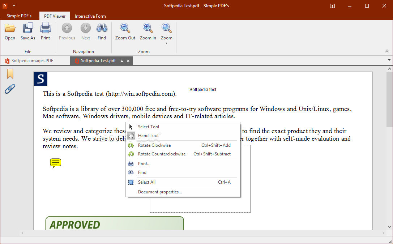Click the http://win.softpedia.com link text
This screenshot has width=393, height=244.
141,94
